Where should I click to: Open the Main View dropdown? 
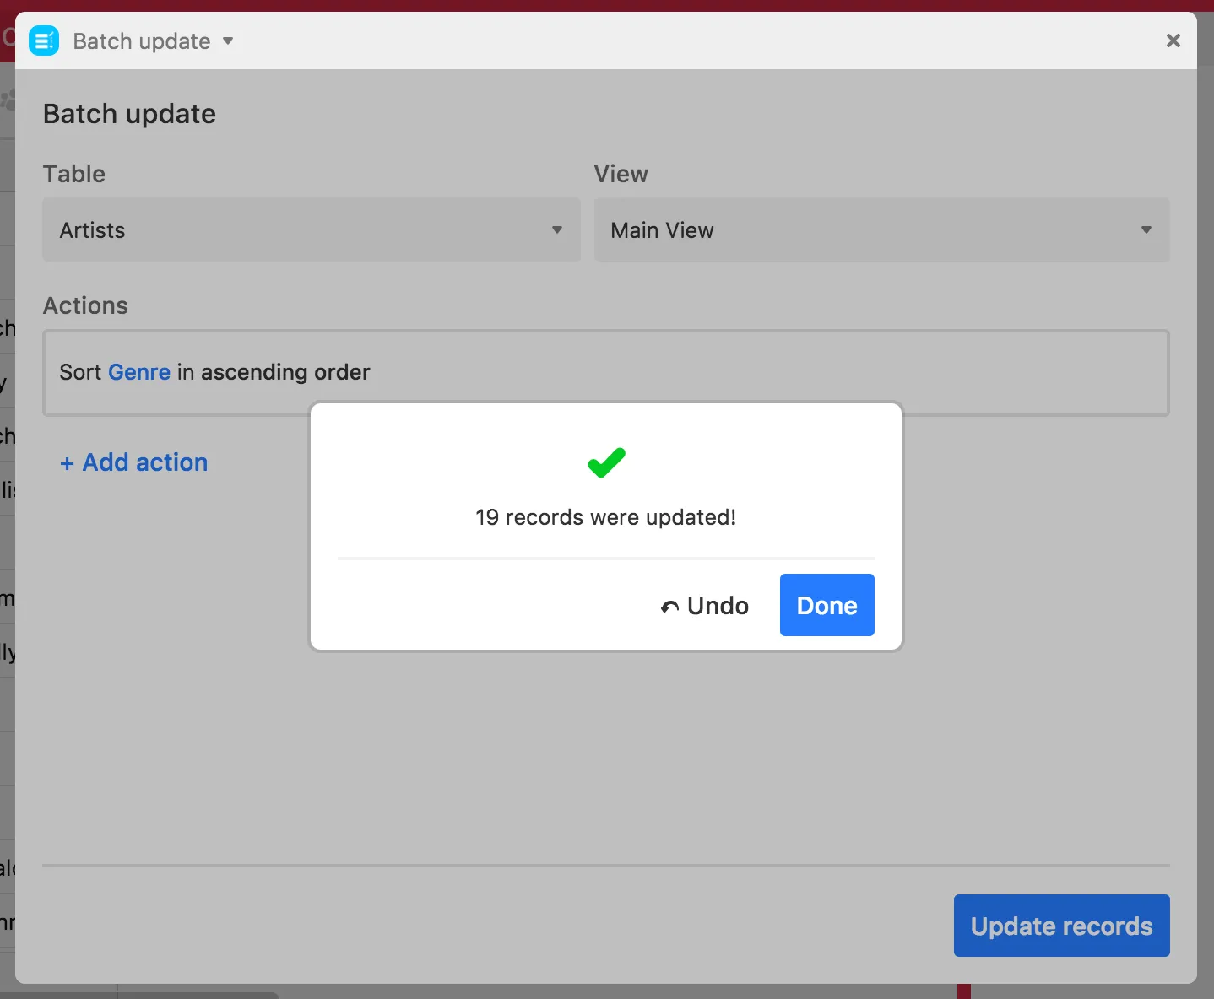881,229
